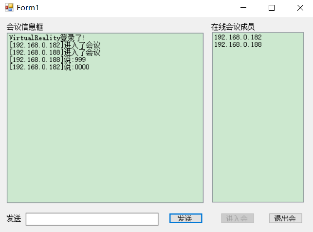
Task: Select 192.168.0.182 in online members list
Action: pyautogui.click(x=238, y=37)
